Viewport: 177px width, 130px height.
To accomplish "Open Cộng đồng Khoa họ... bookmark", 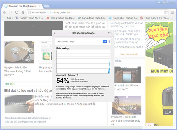I will pos(92,18).
